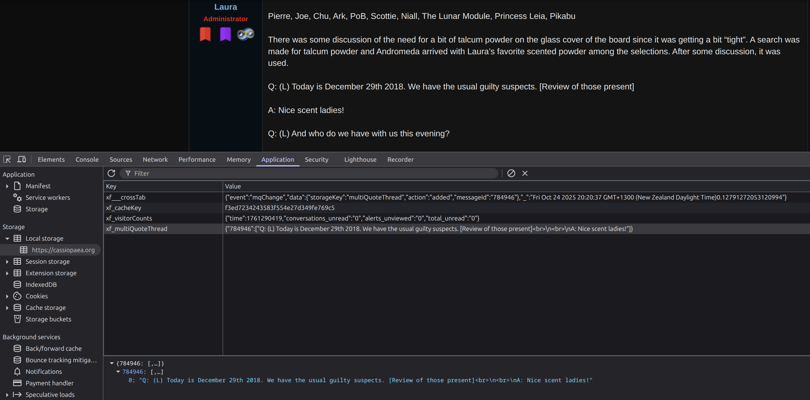This screenshot has width=810, height=400.
Task: Click the purple bookmark badge icon
Action: [225, 34]
